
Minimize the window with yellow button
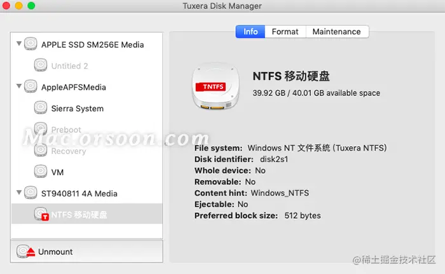click(x=18, y=6)
